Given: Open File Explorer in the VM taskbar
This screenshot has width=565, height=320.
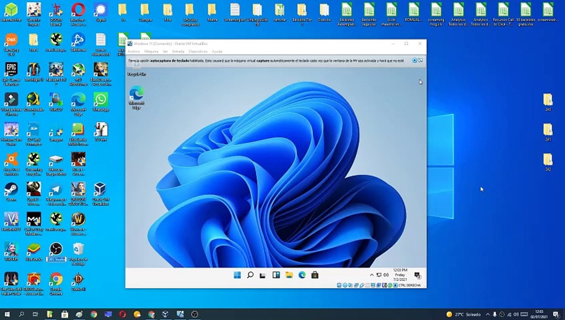Looking at the screenshot, I should tap(289, 275).
